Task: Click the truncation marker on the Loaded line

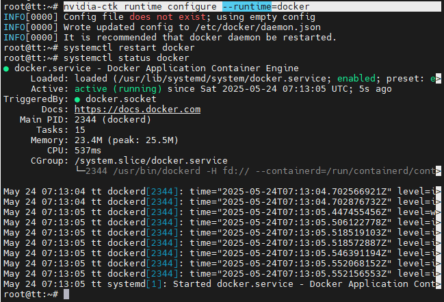Action: tap(439, 79)
